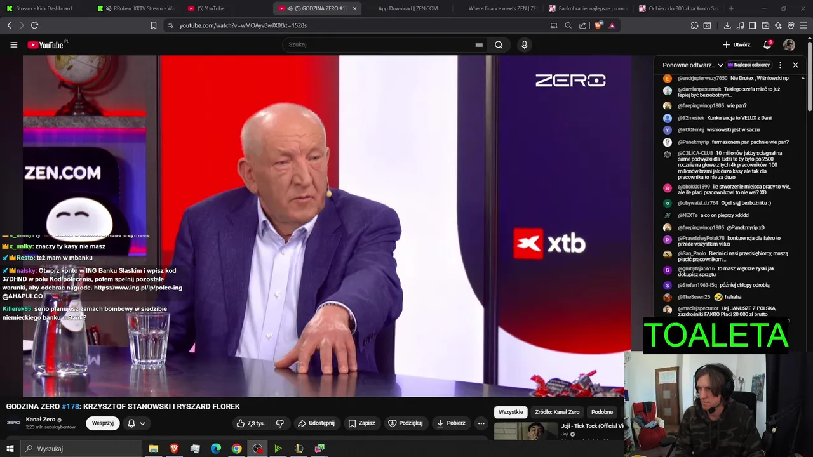
Task: Open the YouTube hamburger guide menu
Action: 13,44
